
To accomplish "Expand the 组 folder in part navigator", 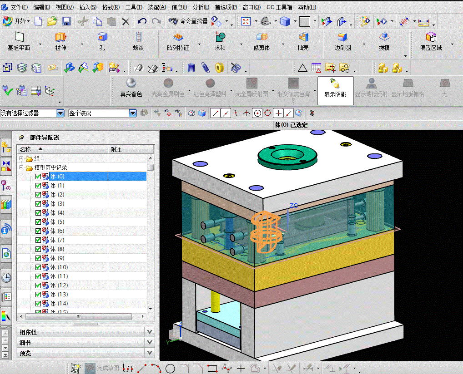I will (x=21, y=159).
